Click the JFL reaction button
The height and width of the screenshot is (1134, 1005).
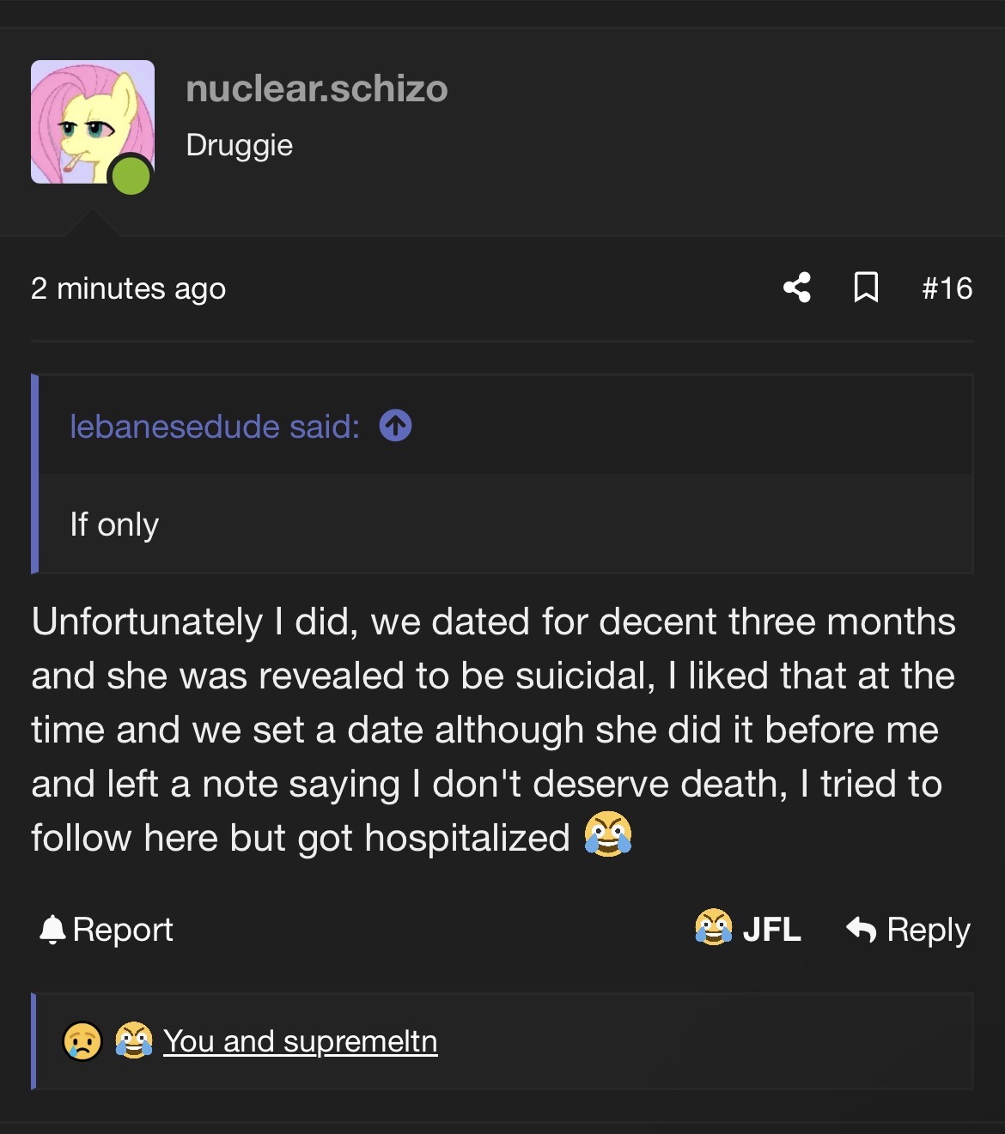[748, 928]
